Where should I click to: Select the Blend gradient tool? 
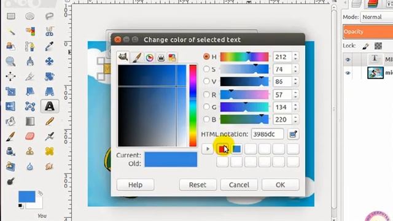pyautogui.click(x=30, y=122)
